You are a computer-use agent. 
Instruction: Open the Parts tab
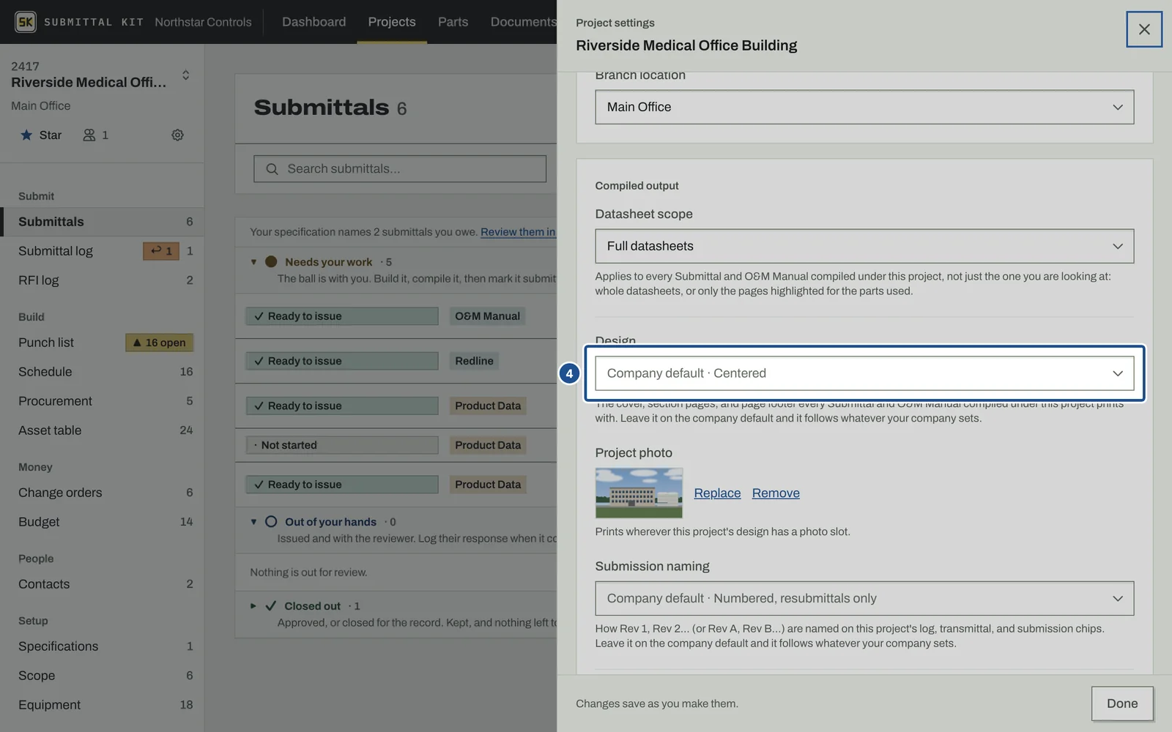(453, 22)
